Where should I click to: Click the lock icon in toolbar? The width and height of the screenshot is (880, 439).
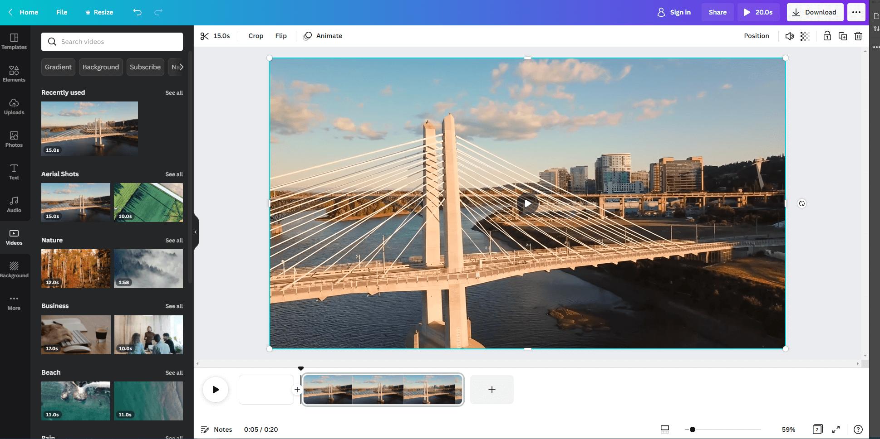click(x=827, y=36)
